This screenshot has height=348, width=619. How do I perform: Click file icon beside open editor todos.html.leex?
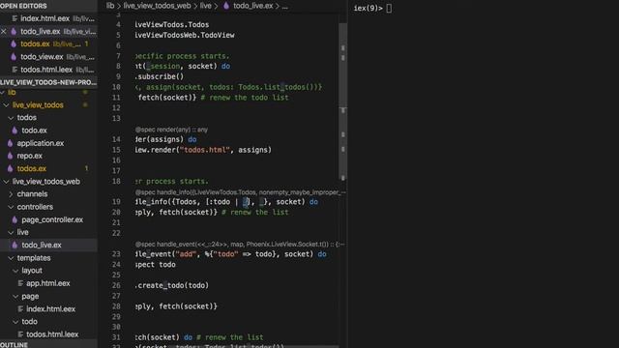15,70
